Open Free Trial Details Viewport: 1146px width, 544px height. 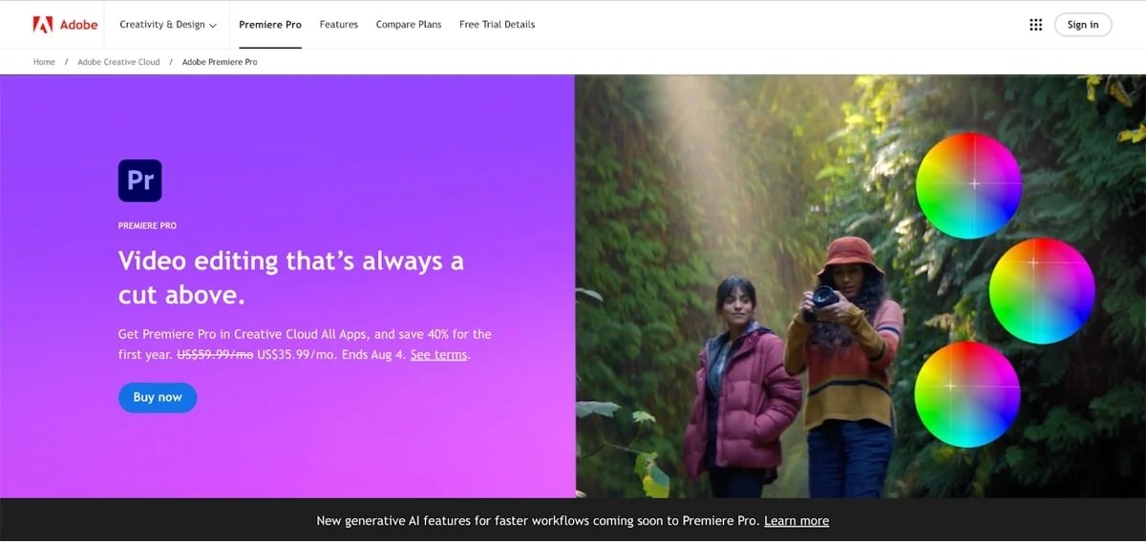pos(497,25)
